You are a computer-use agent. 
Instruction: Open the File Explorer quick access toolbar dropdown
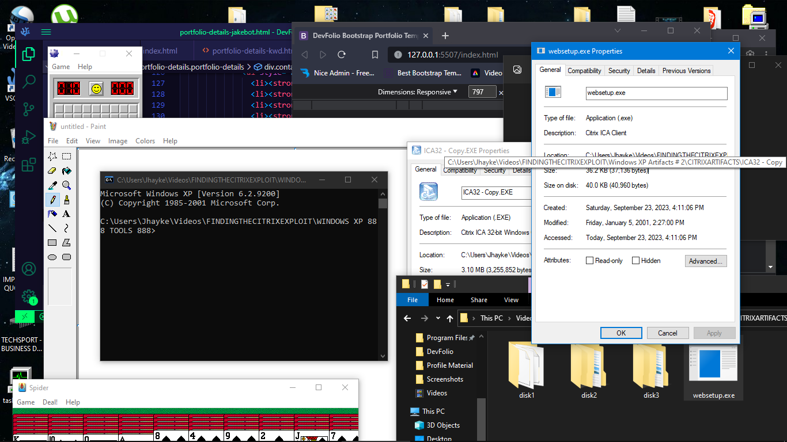click(448, 284)
